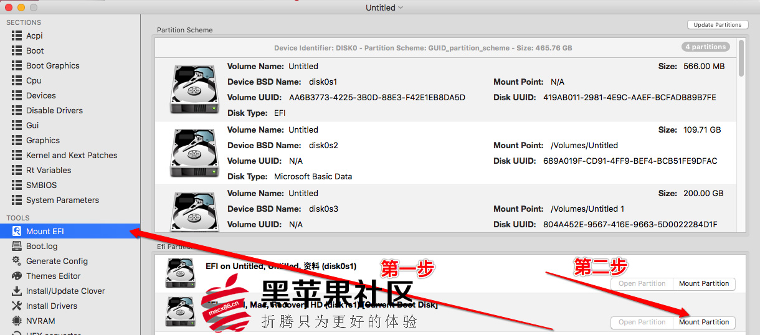Screen dimensions: 760x335
Task: Select the System Parameters list icon
Action: tap(17, 200)
